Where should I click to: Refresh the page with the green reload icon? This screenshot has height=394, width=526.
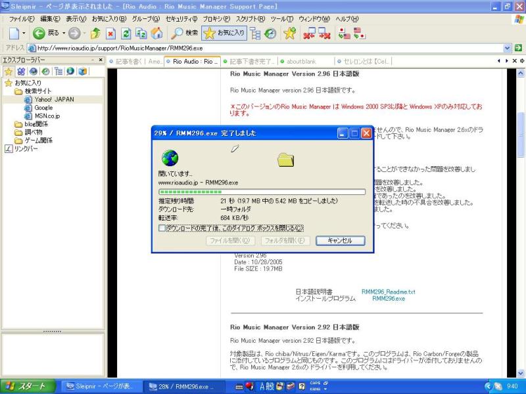click(x=126, y=33)
